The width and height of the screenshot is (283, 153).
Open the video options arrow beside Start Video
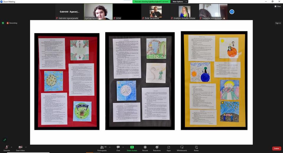26,147
